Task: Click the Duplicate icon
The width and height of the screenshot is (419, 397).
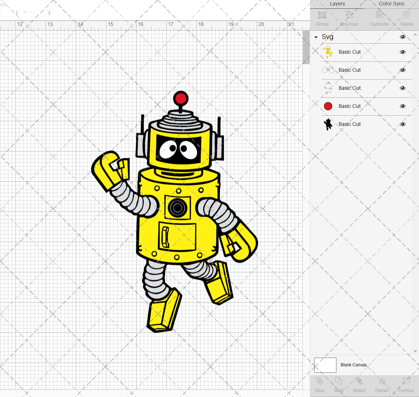Action: click(379, 15)
